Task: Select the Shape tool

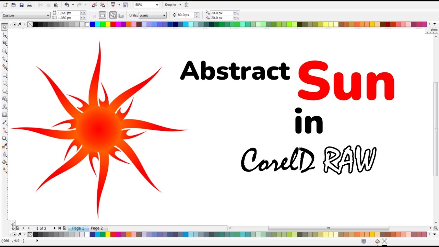Action: coord(4,35)
